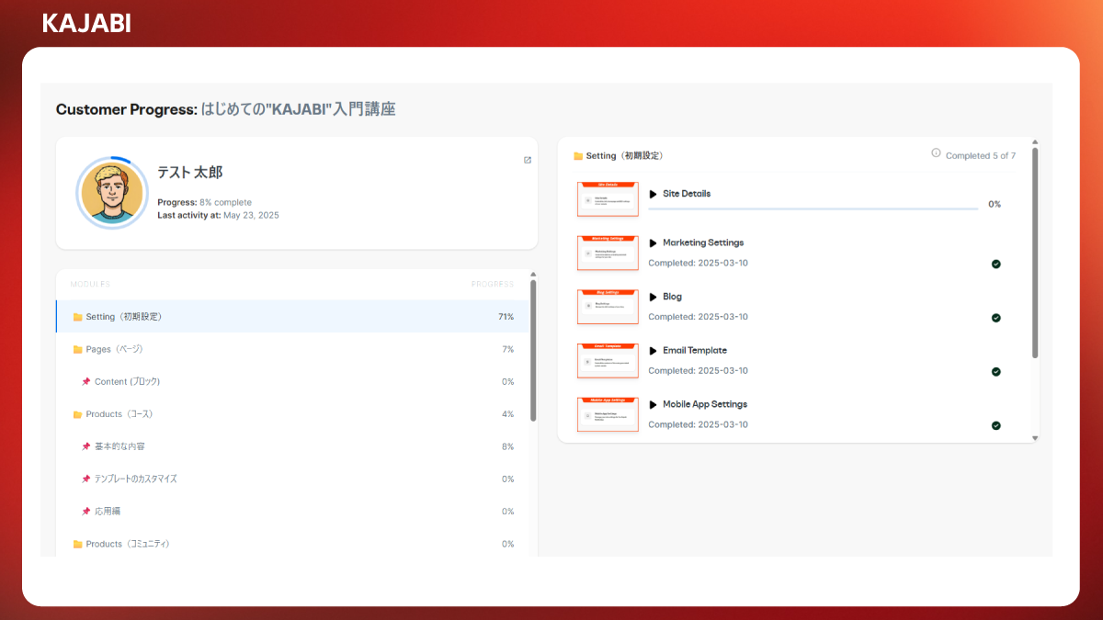Viewport: 1103px width, 620px height.
Task: Click the Marketing Settings lesson thumbnail
Action: pos(608,253)
